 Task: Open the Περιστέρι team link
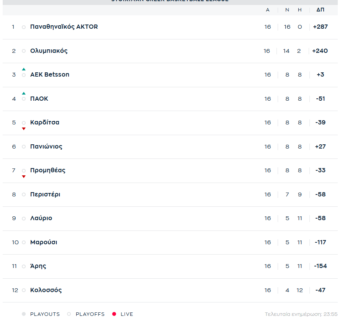(x=45, y=194)
